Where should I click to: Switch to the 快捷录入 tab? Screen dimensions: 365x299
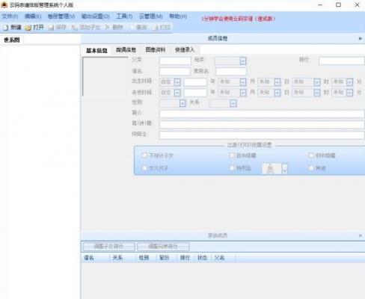point(185,50)
